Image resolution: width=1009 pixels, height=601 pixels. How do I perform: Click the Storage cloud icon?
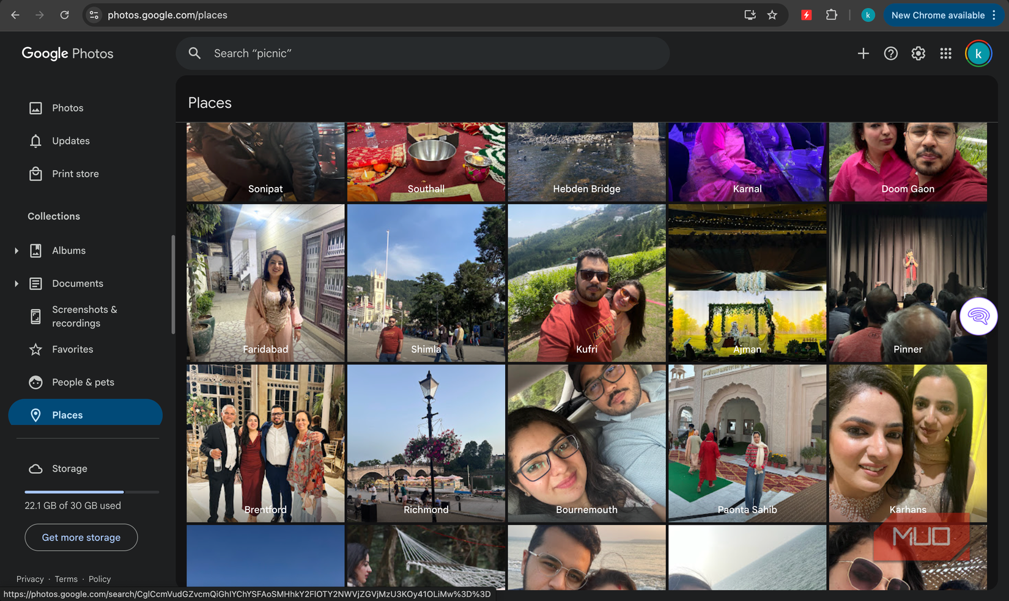(36, 469)
